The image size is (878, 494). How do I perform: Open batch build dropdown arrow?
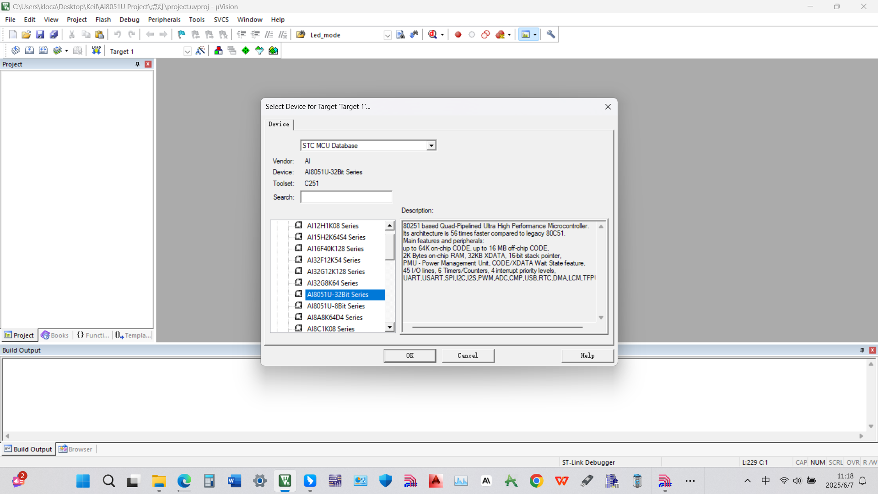point(66,51)
